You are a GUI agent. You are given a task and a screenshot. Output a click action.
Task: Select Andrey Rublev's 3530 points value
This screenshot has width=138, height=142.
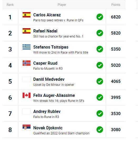pos(116,113)
